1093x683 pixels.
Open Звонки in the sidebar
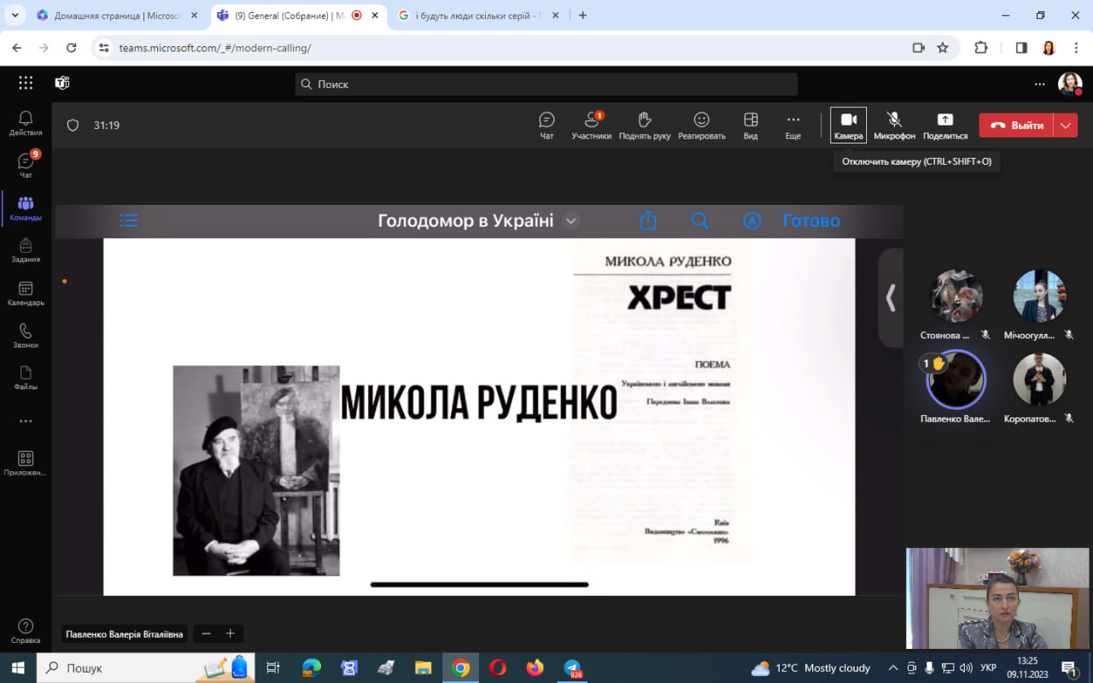pos(26,336)
